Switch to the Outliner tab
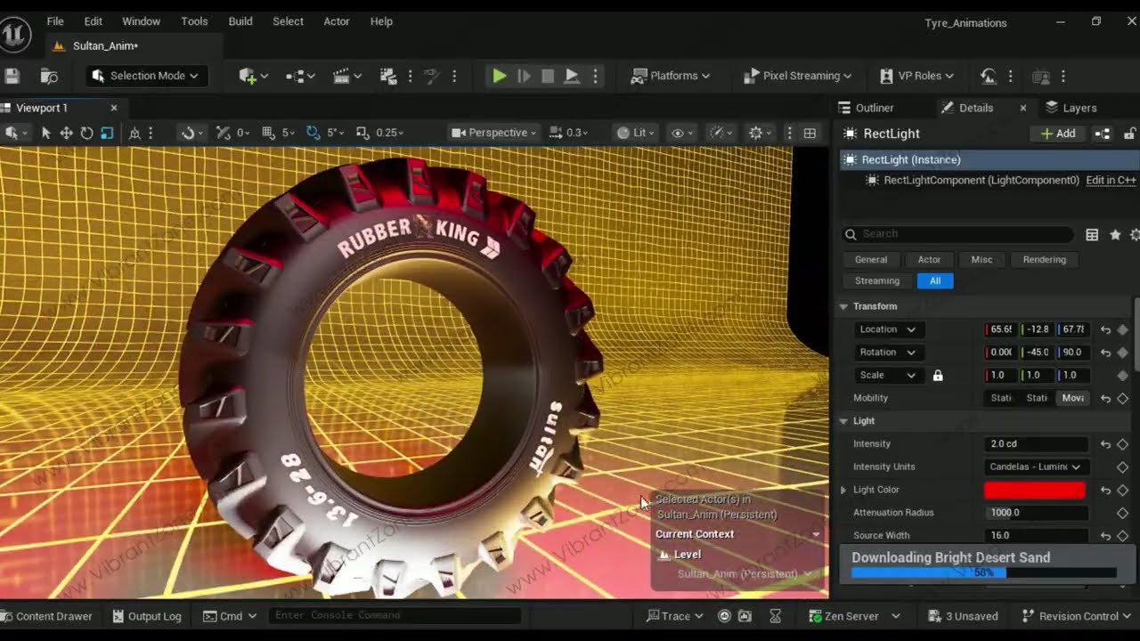Screen dimensions: 1140x641 tap(875, 108)
